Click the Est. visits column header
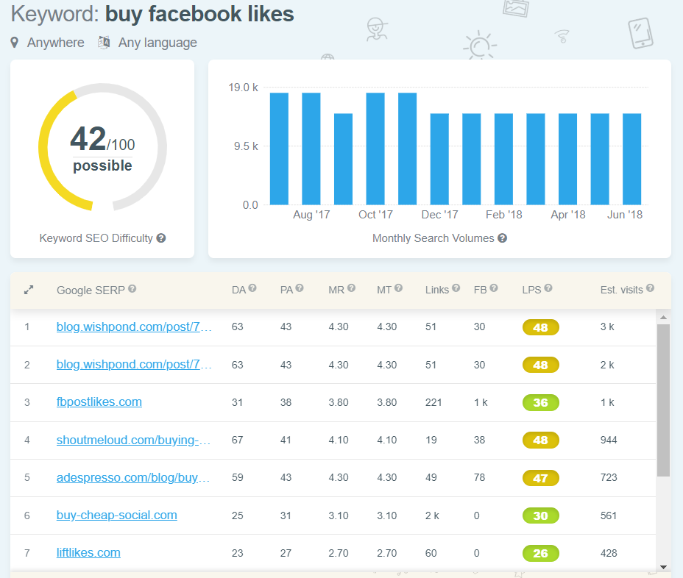The width and height of the screenshot is (683, 578). 622,290
